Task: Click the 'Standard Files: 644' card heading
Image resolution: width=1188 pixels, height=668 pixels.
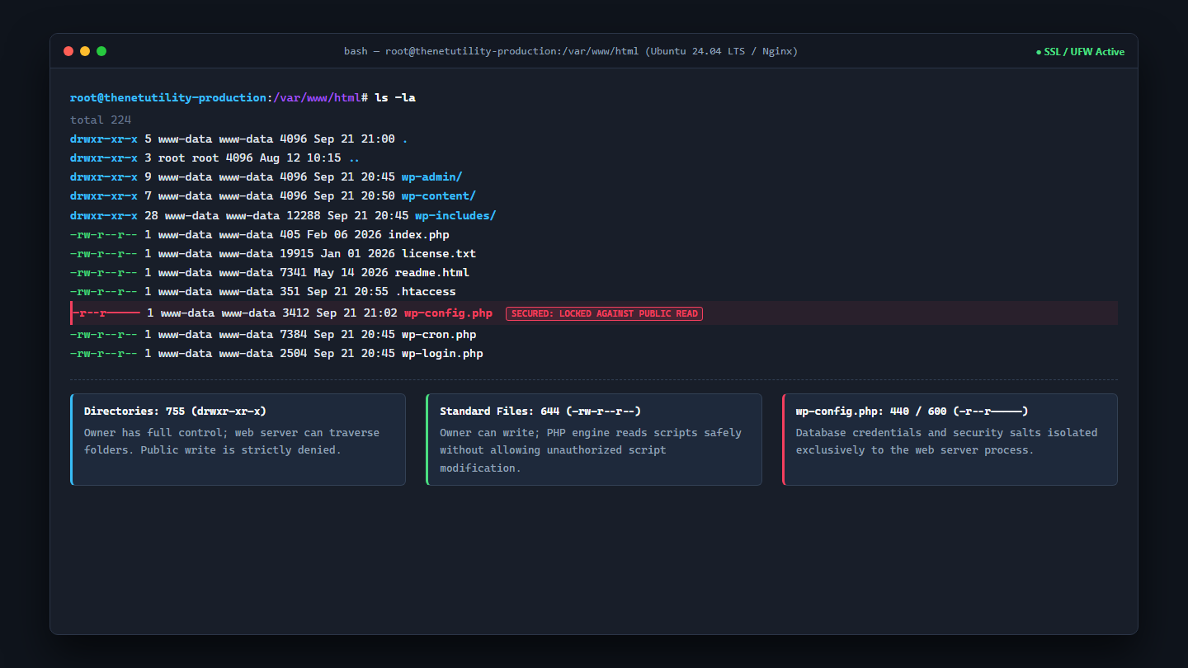Action: tap(540, 411)
